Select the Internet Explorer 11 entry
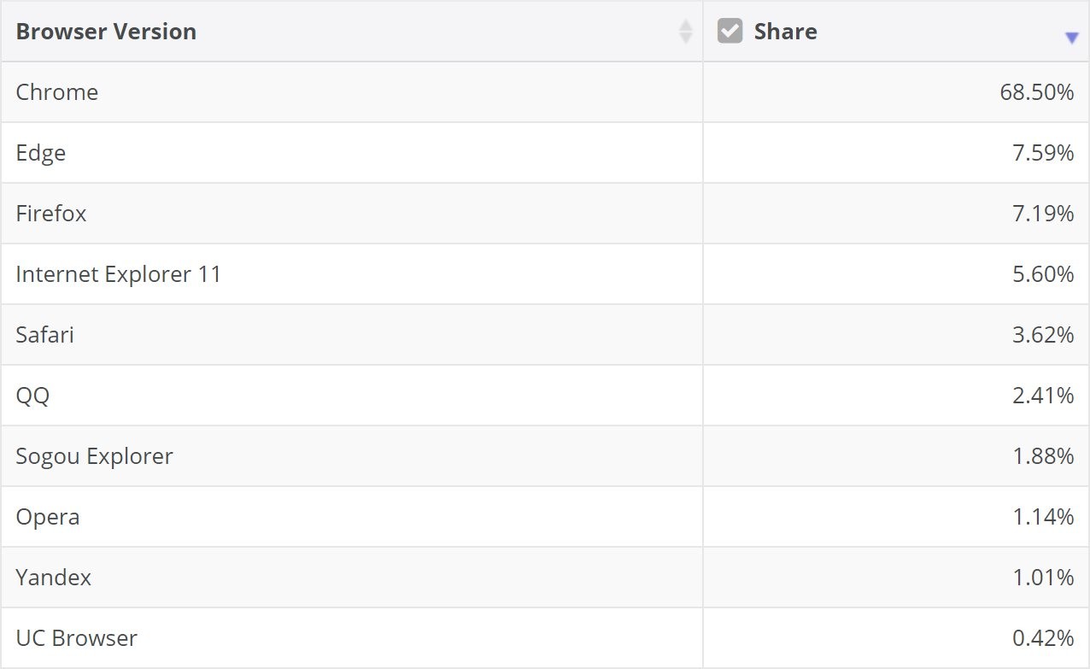The width and height of the screenshot is (1090, 669). 118,274
